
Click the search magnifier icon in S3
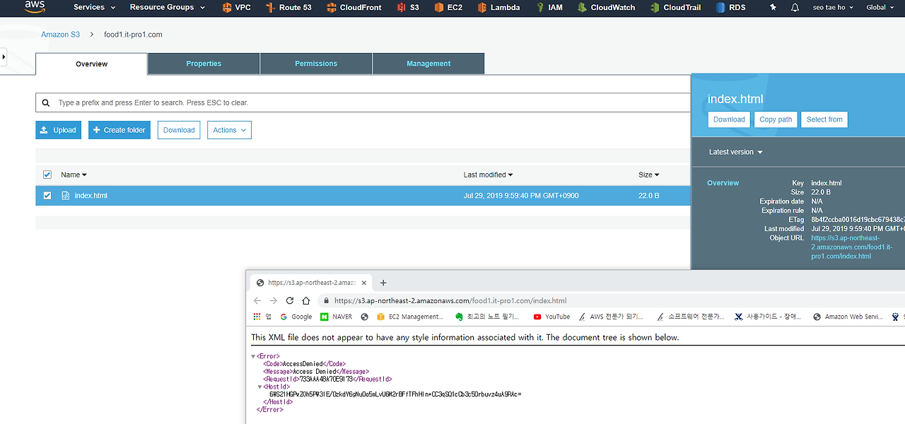point(46,102)
